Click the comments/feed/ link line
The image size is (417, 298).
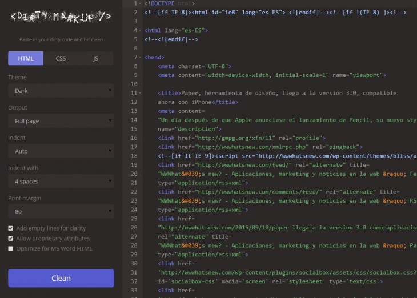[x=278, y=192]
